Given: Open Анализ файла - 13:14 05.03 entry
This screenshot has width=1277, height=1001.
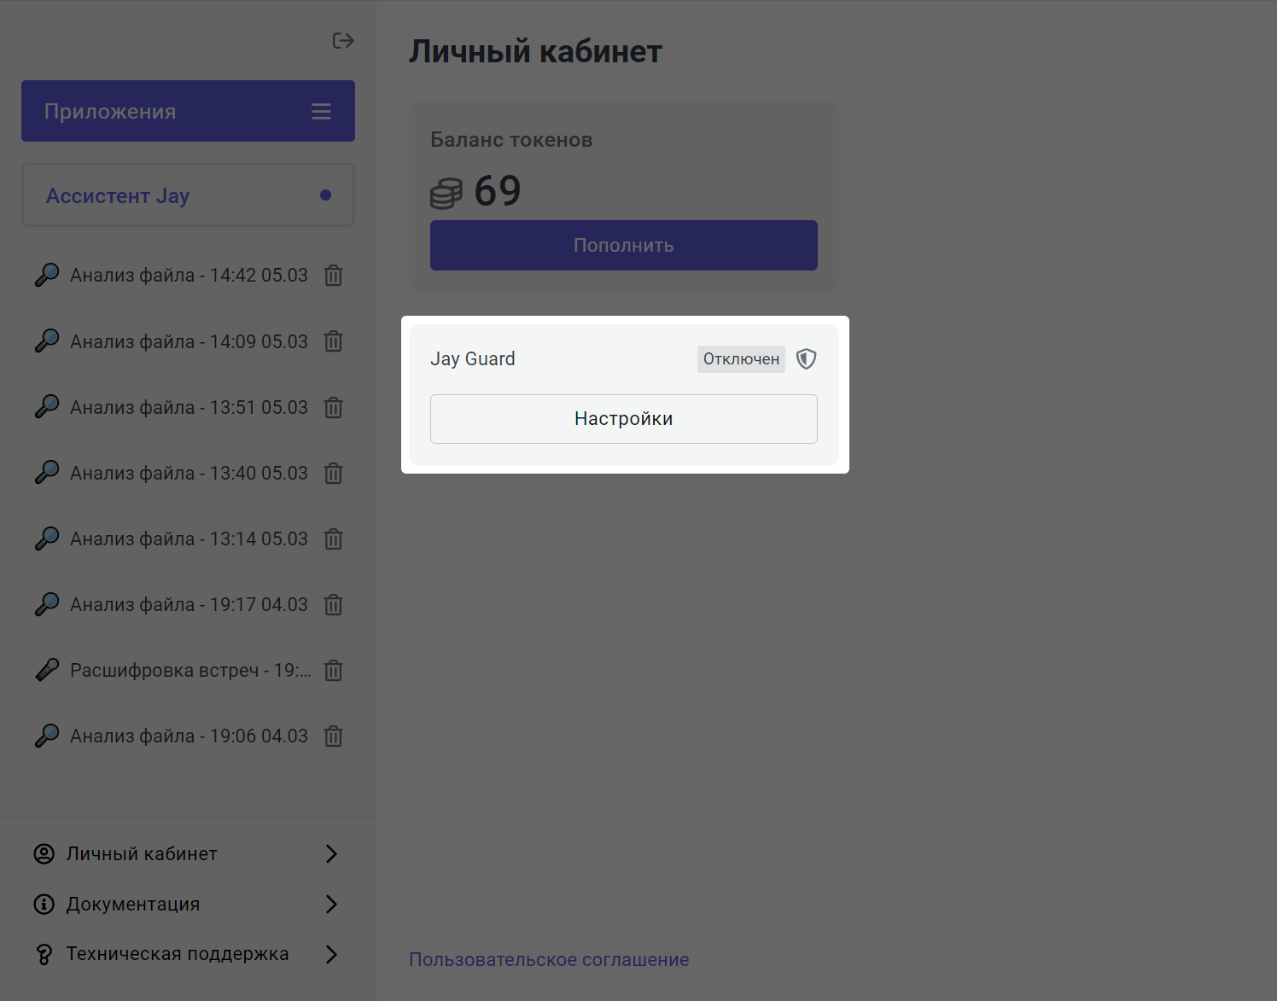Looking at the screenshot, I should point(189,539).
